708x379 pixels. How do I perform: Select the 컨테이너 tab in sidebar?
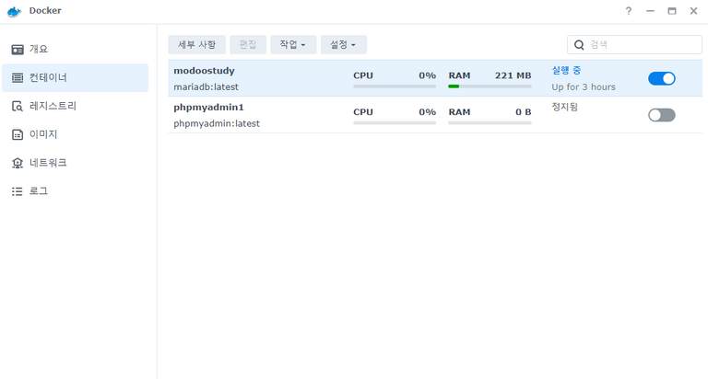pyautogui.click(x=75, y=77)
